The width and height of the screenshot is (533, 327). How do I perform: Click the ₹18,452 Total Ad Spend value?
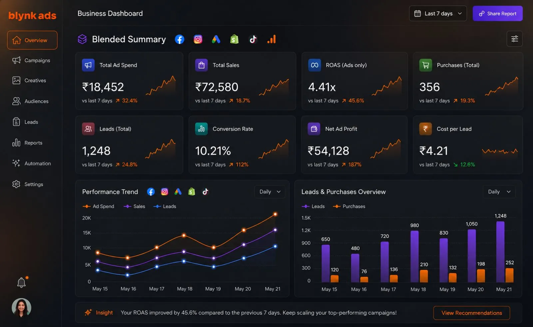pos(103,87)
